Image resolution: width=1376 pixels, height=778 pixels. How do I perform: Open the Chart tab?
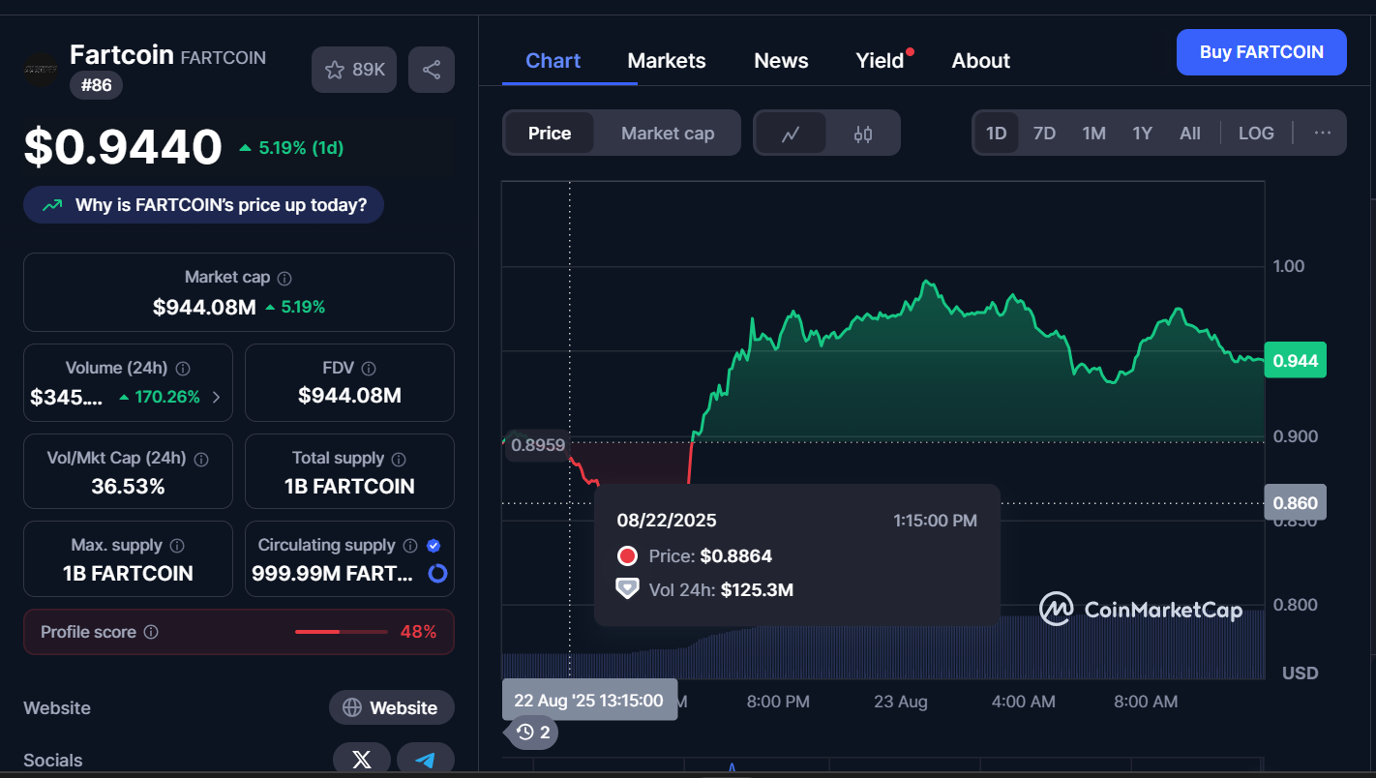coord(553,61)
